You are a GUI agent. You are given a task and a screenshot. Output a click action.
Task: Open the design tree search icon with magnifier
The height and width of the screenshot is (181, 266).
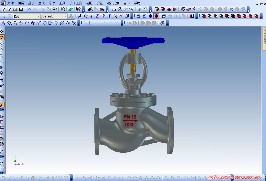point(63,10)
